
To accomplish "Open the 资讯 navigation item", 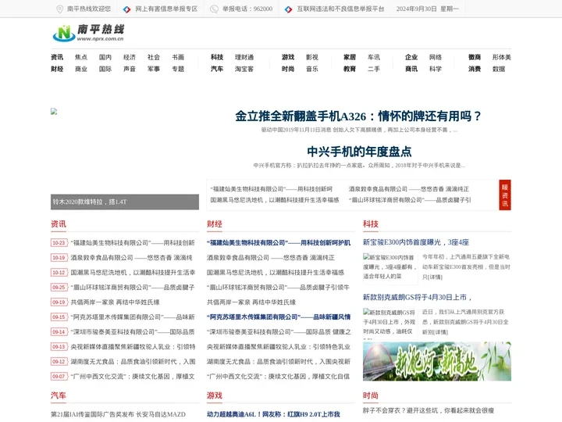I will (x=57, y=57).
